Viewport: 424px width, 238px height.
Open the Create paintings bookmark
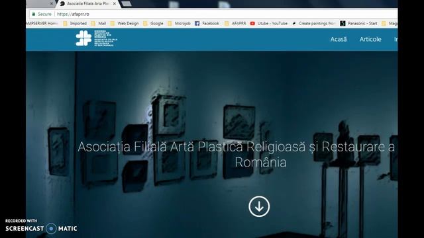pos(313,24)
